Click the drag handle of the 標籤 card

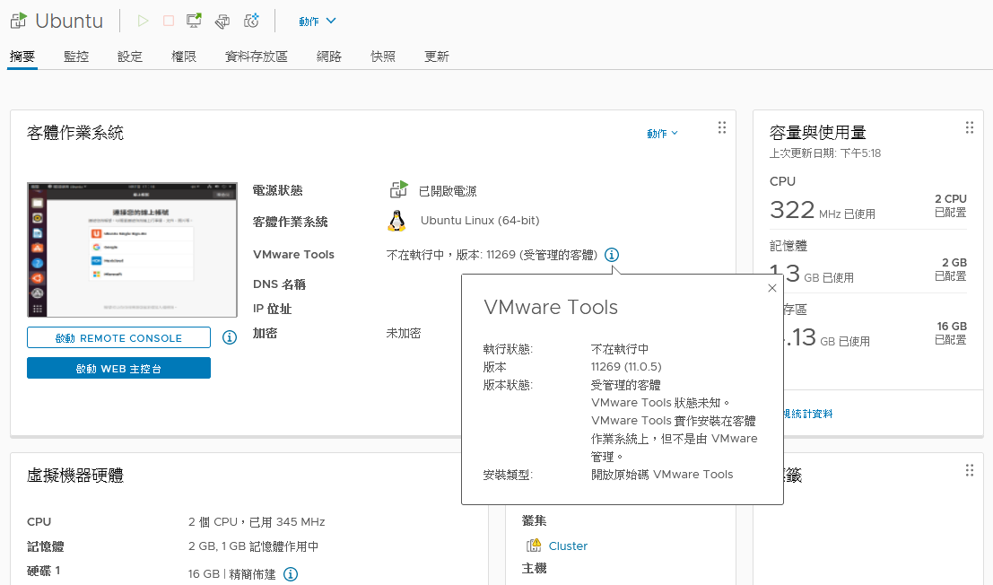(970, 470)
